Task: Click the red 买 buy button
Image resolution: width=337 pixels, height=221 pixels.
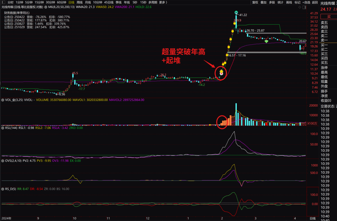Action: [329, 17]
